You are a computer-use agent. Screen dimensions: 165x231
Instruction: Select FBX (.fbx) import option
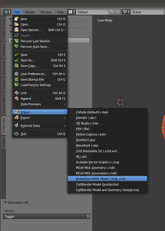107,129
